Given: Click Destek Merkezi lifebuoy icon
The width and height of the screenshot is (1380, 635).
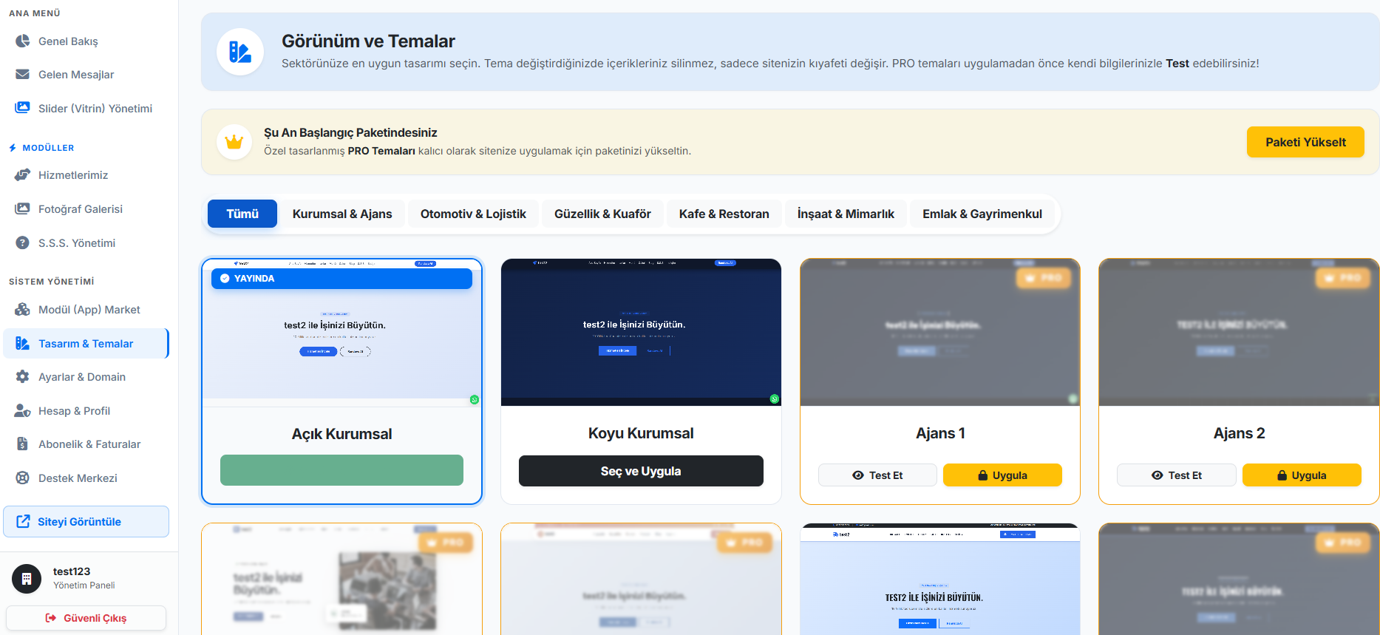Looking at the screenshot, I should (x=23, y=478).
